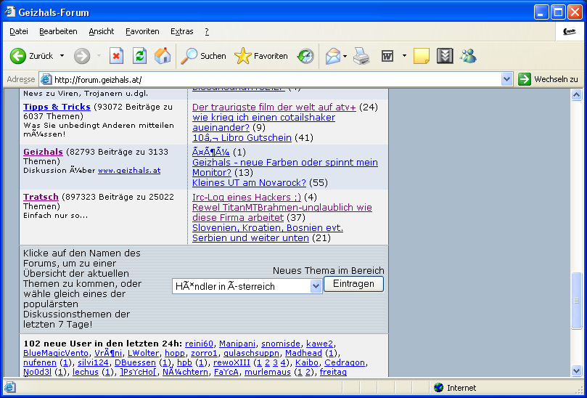The height and width of the screenshot is (398, 587).
Task: Click the yellow note icon
Action: click(421, 56)
